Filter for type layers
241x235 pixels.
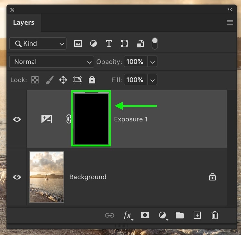click(x=109, y=43)
